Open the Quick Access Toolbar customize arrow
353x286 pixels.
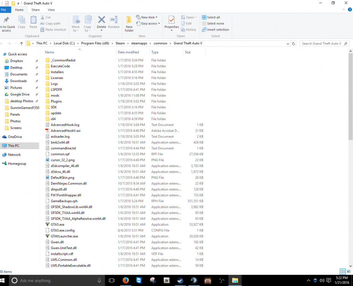[x=18, y=3]
